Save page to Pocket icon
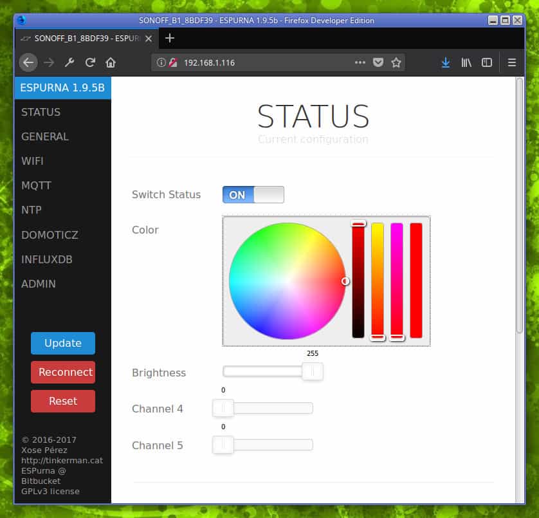This screenshot has height=518, width=539. tap(378, 62)
